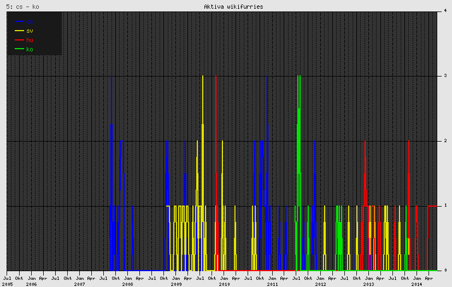Click the year label 2006
Viewport: 452px width, 287px height.
pyautogui.click(x=31, y=284)
